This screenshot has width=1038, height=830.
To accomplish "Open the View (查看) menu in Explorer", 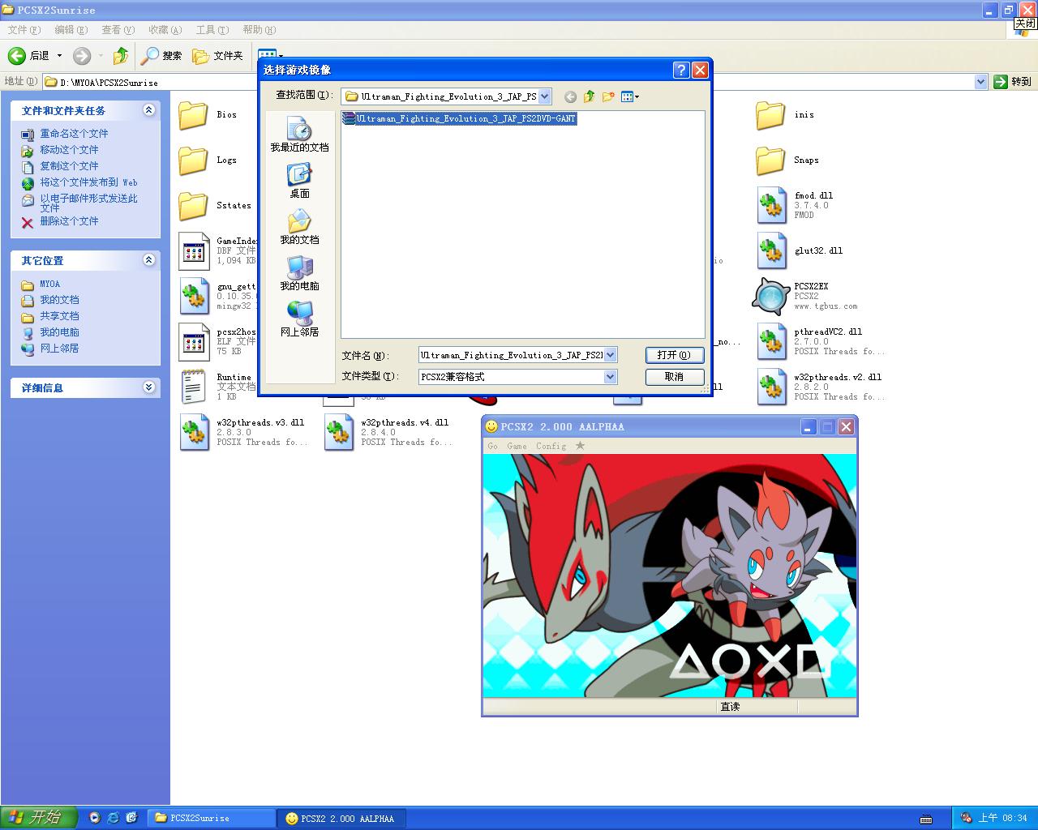I will [118, 30].
